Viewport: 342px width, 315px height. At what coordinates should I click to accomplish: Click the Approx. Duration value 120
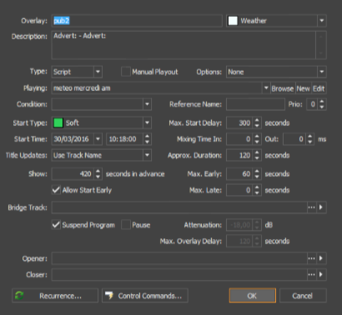coord(239,155)
